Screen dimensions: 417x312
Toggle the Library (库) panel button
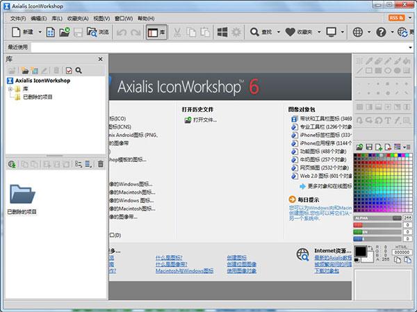coord(156,33)
